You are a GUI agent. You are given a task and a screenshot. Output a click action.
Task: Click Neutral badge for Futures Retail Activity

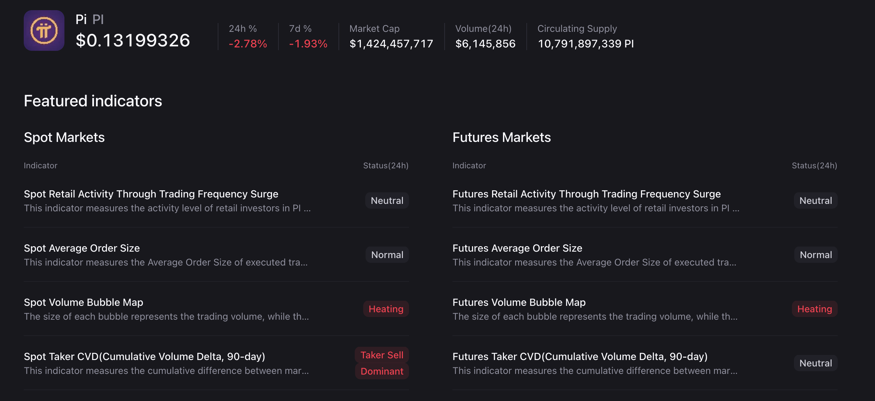coord(816,200)
